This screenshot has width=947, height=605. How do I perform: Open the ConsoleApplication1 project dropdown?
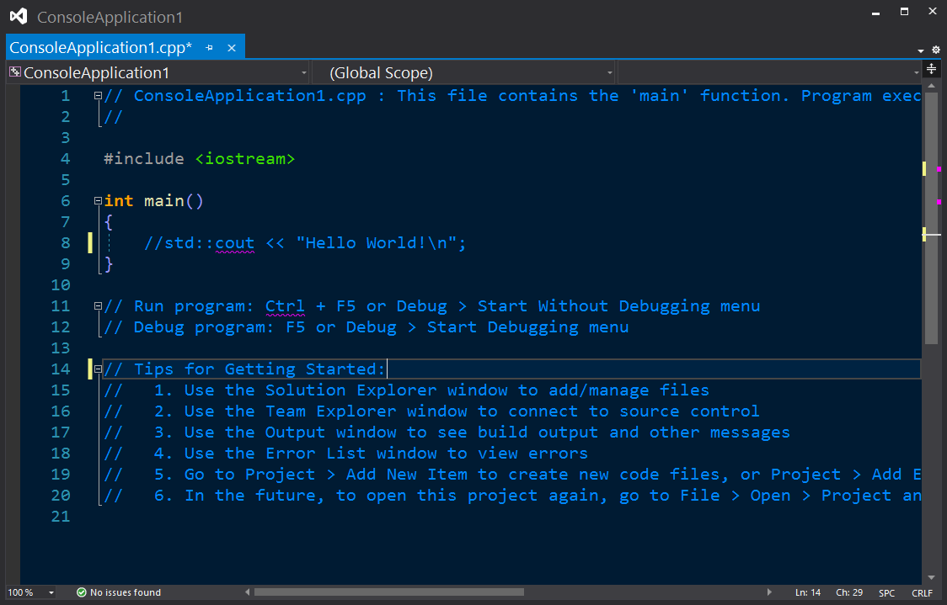304,72
